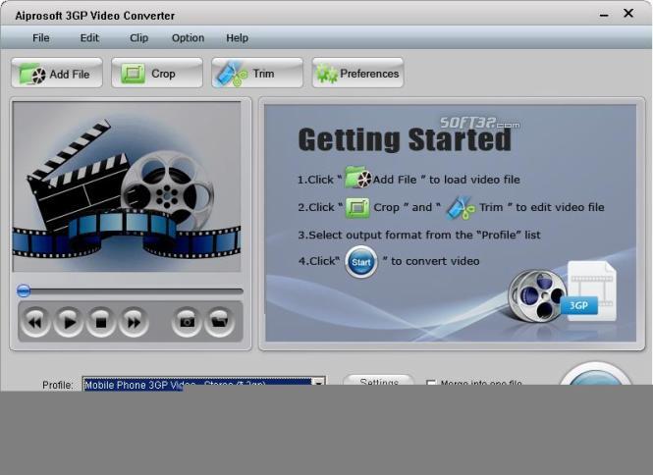
Task: Click the video preview area
Action: pos(127,186)
